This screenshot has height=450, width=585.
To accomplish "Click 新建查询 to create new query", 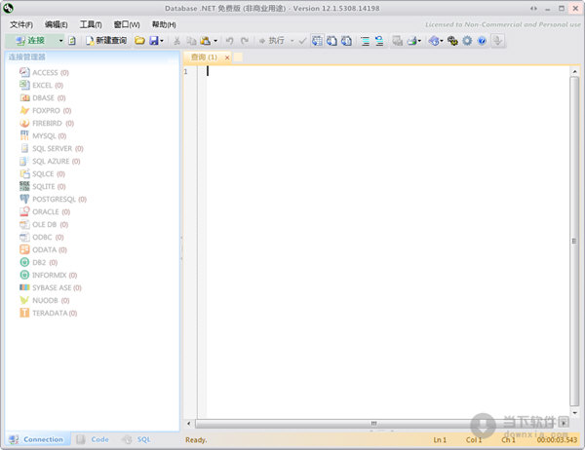I will (x=106, y=40).
